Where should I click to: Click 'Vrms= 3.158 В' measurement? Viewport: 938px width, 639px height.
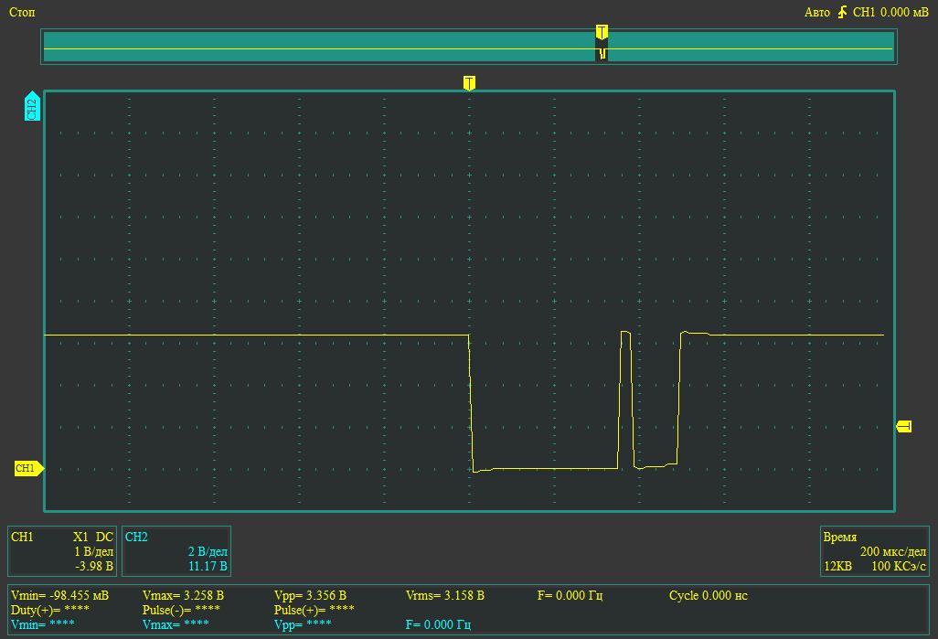click(x=445, y=595)
